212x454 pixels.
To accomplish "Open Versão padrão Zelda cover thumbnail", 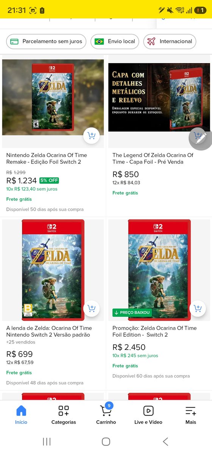I will click(53, 270).
